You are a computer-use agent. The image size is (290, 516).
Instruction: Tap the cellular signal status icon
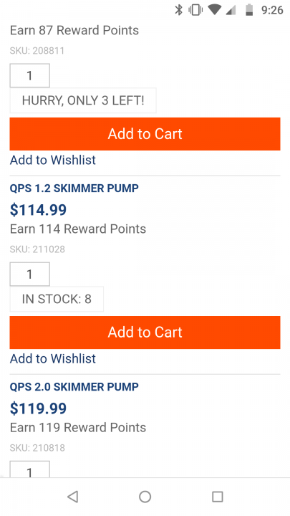click(231, 10)
